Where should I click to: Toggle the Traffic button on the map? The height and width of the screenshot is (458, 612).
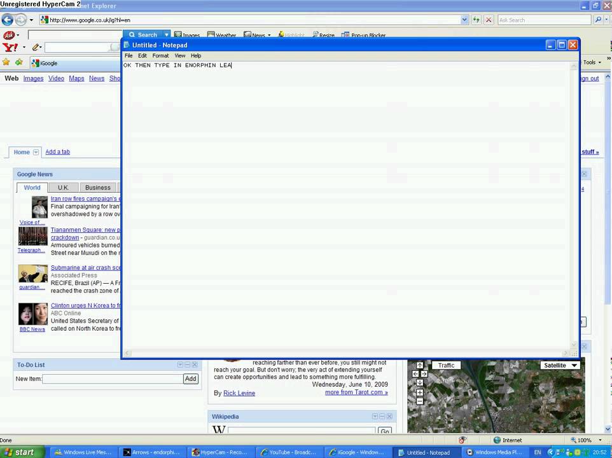[446, 366]
